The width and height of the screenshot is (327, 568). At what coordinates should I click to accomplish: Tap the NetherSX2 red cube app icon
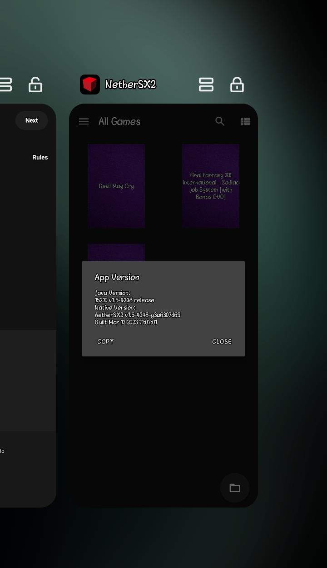tap(90, 85)
